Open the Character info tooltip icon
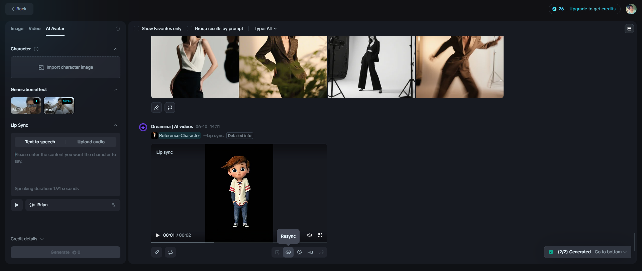Screen dimensions: 642x271 pyautogui.click(x=36, y=49)
